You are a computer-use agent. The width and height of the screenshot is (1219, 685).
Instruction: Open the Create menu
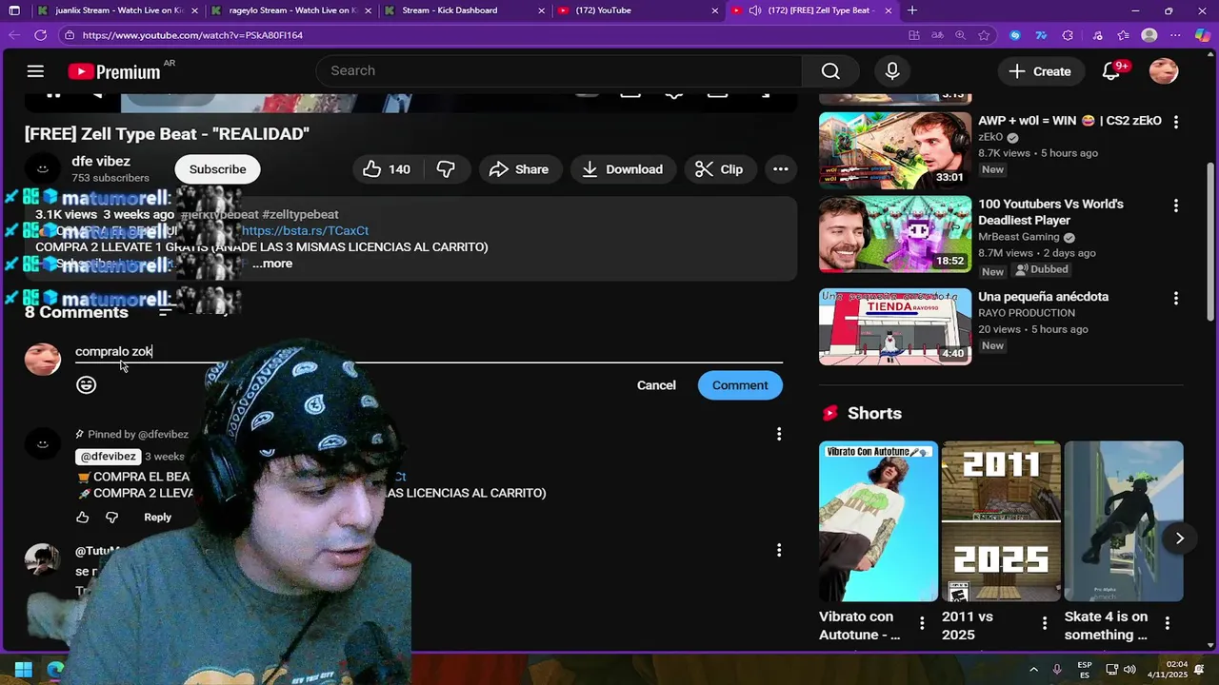[1039, 71]
